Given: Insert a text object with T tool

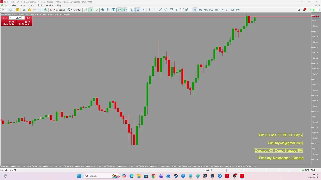Looking at the screenshot, I should [x=177, y=10].
